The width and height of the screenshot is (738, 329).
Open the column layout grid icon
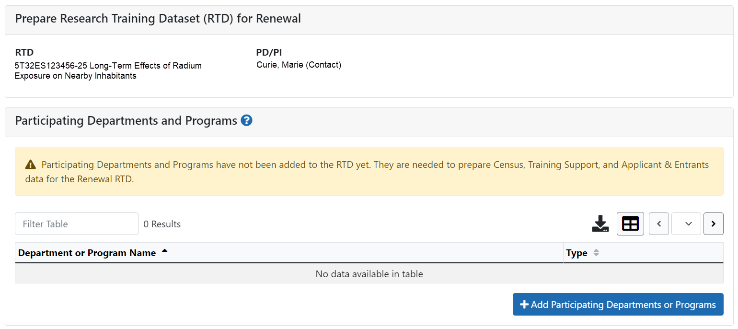630,224
